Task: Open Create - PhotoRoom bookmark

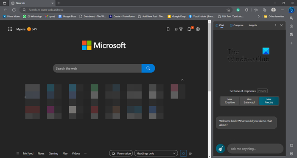Action: [x=122, y=17]
